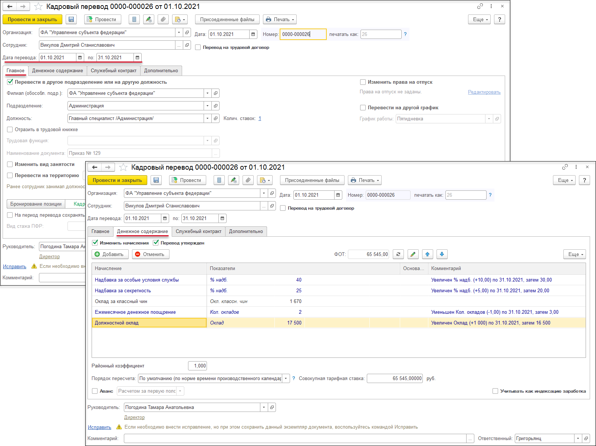Viewport: 596px width, 446px height.
Task: Select 'Надбавка за секретность' row
Action: 339,290
